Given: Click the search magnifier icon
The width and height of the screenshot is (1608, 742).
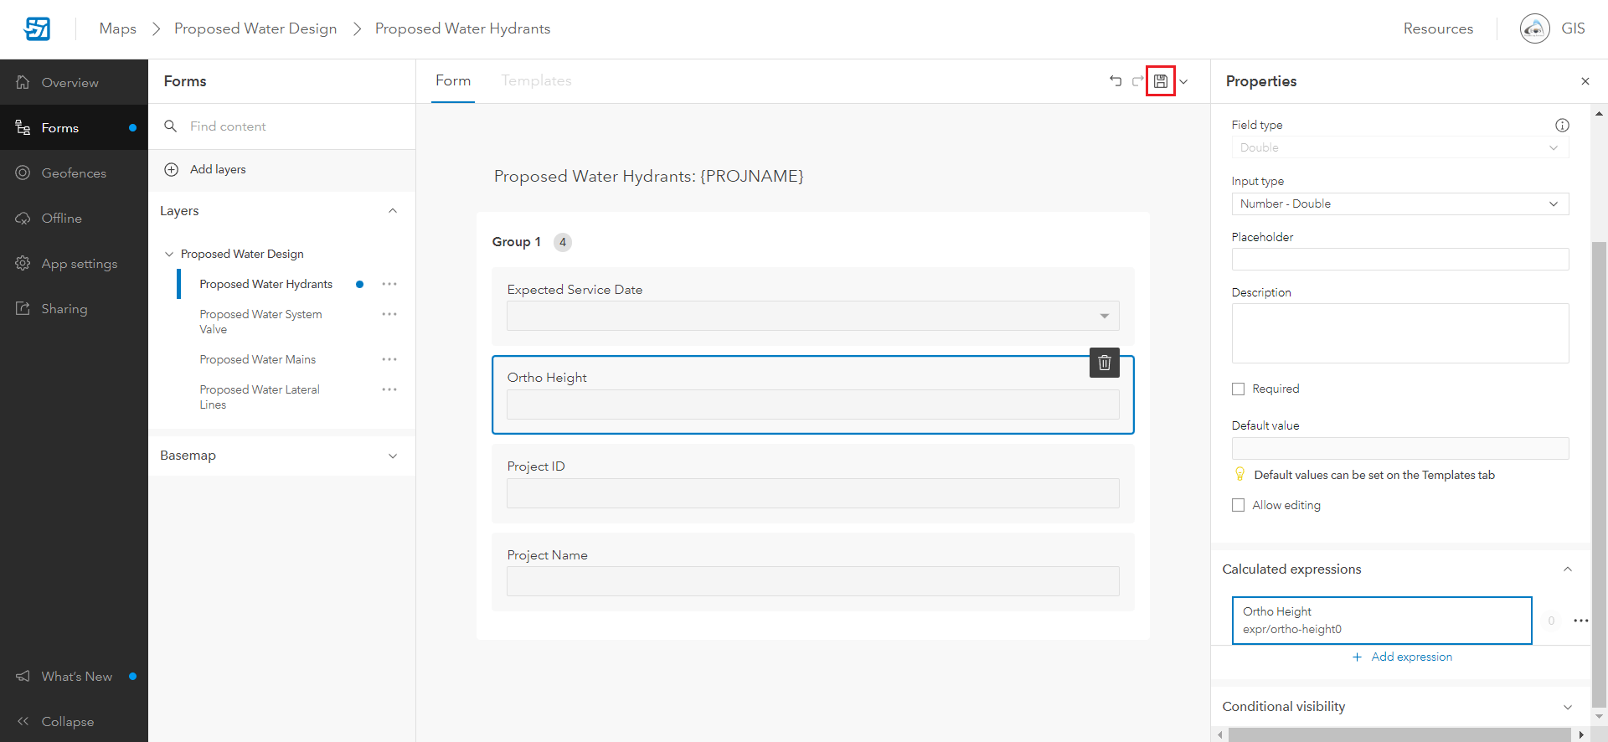Looking at the screenshot, I should (x=171, y=126).
